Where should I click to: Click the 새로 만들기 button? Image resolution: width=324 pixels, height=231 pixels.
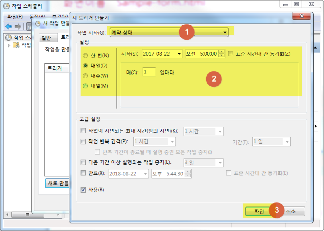(57, 183)
